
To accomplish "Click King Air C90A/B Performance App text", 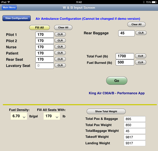I will [x=117, y=93].
